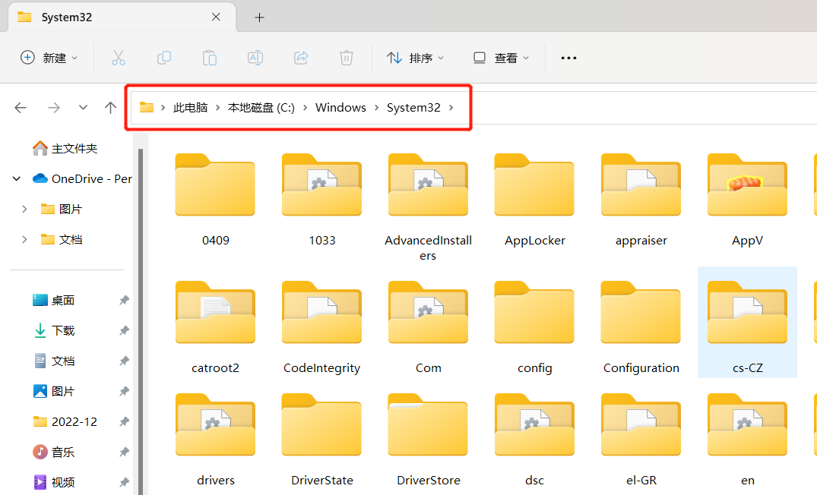The width and height of the screenshot is (817, 495).
Task: Select the drivers folder
Action: tap(215, 440)
